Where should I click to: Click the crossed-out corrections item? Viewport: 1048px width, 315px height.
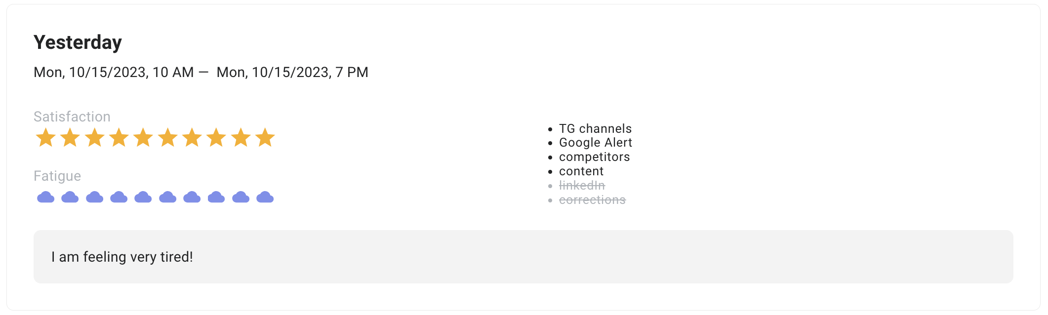(x=592, y=200)
